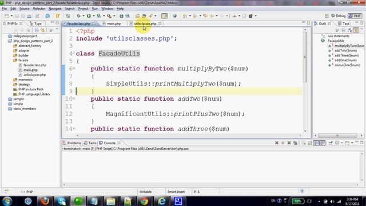Open the External Tools dropdown arrow
Image resolution: width=366 pixels, height=206 pixels.
(114, 16)
